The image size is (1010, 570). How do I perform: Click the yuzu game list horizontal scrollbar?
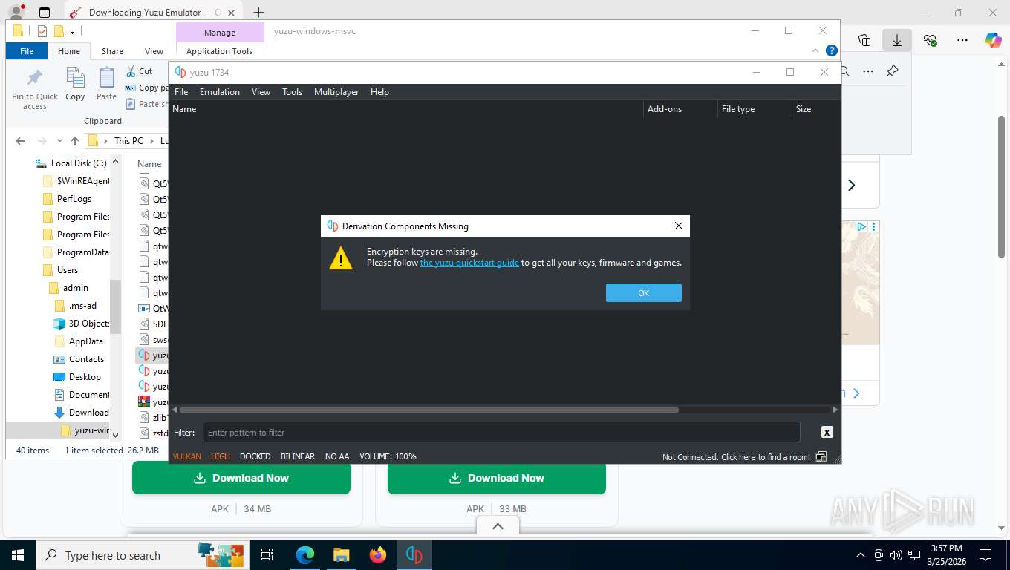pos(429,410)
